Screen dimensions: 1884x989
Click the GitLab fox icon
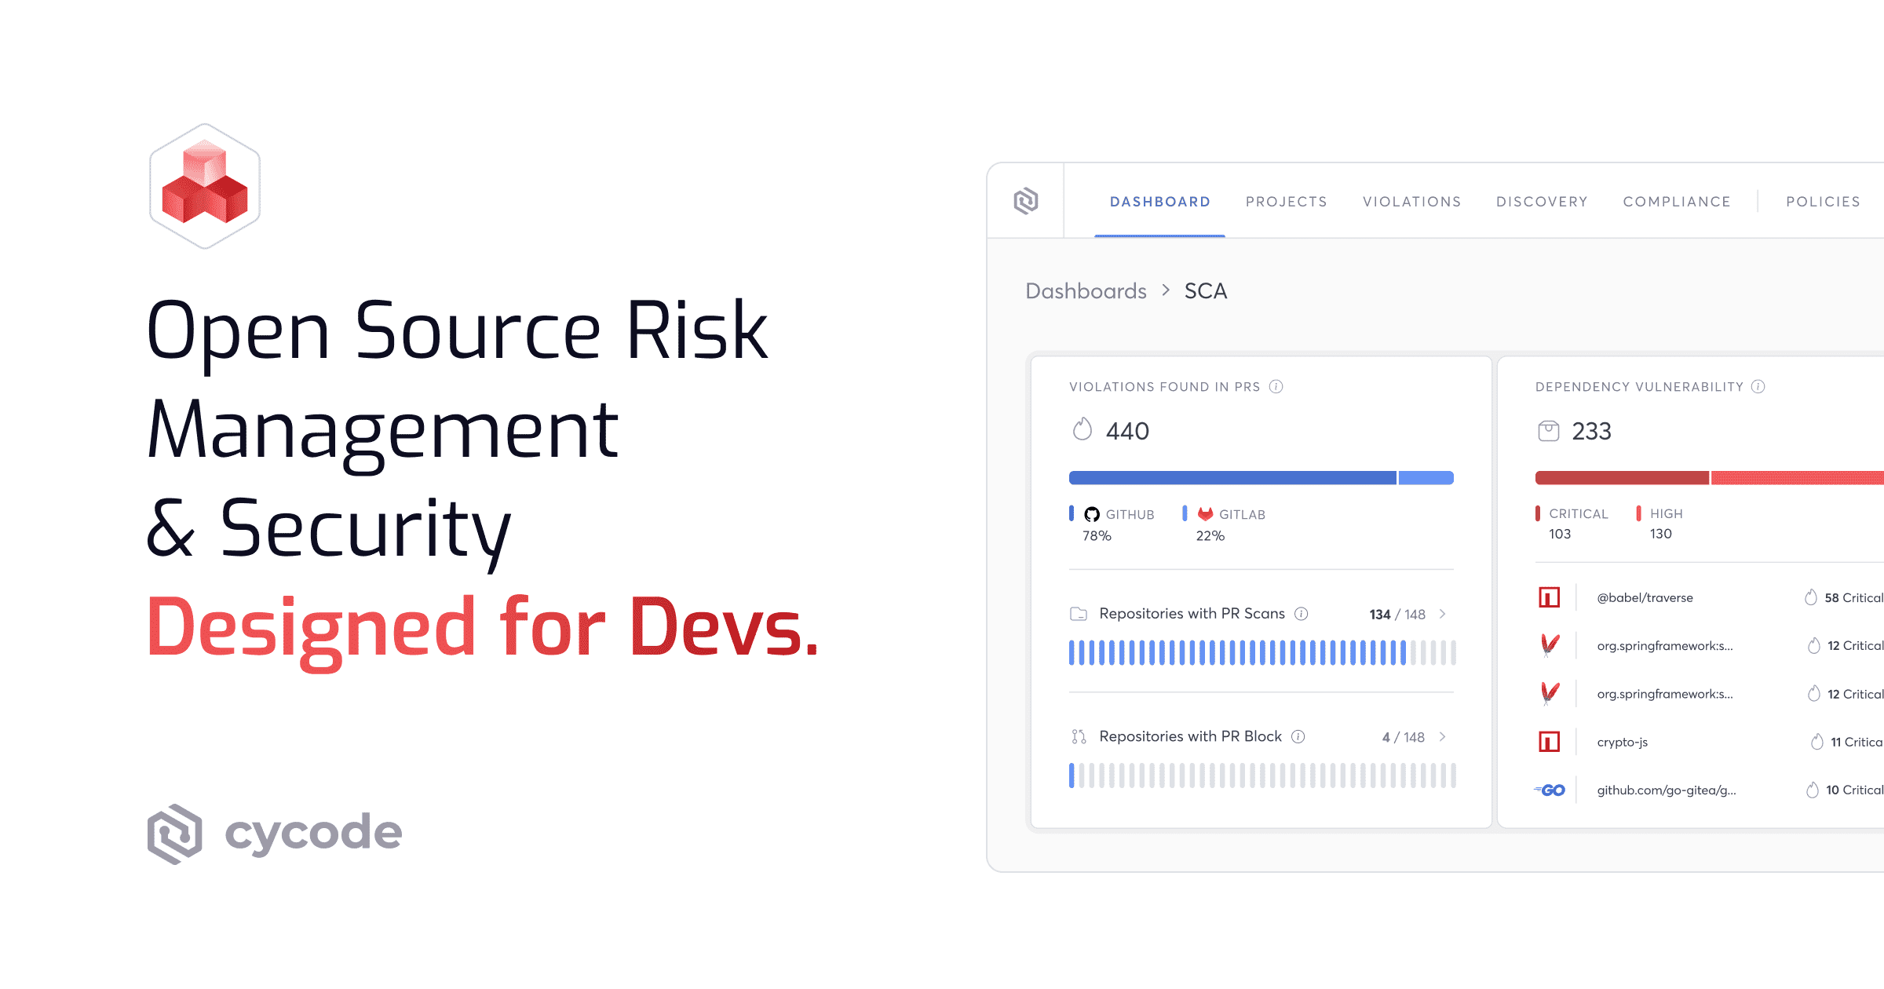point(1205,514)
